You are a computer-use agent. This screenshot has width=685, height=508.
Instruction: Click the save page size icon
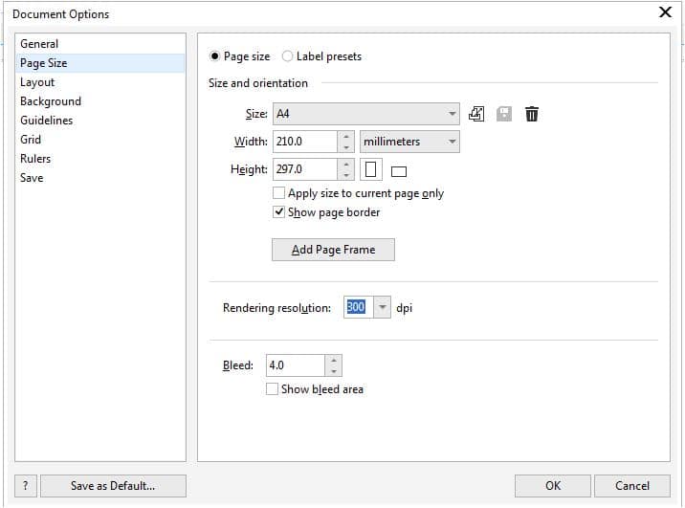pos(504,114)
